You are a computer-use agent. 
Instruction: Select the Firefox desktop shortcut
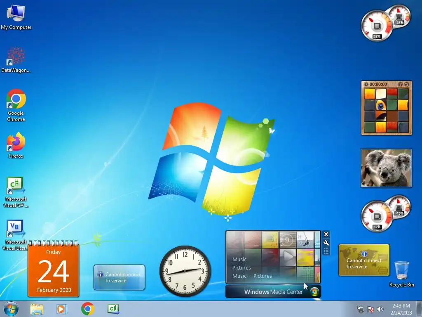[16, 145]
